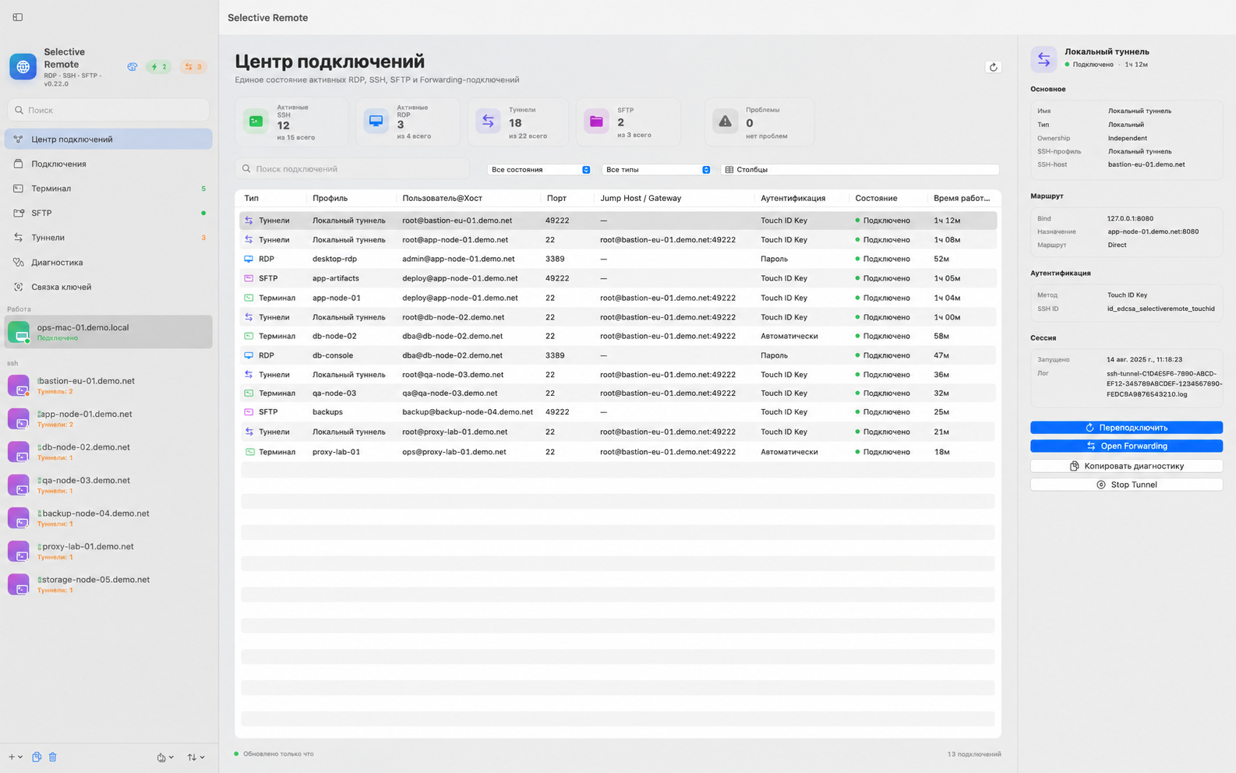Image resolution: width=1236 pixels, height=773 pixels.
Task: Open Связка ключей in the sidebar
Action: coord(108,287)
